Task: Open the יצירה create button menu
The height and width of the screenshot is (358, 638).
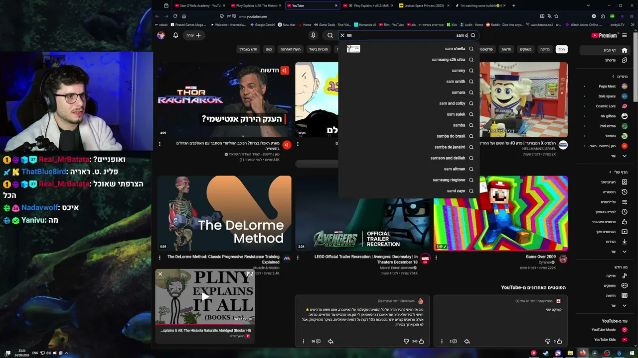Action: [x=193, y=35]
